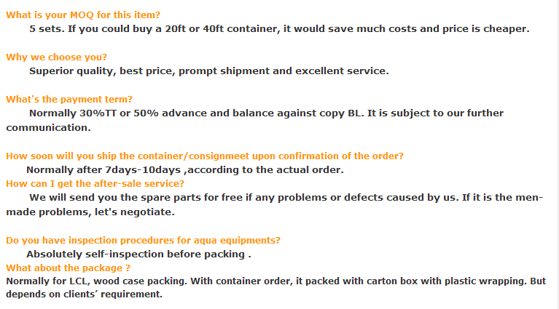Click the "depends on clients' requirement." line

pos(84,294)
